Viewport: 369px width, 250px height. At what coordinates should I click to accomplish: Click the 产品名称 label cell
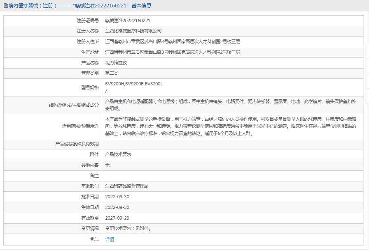(53, 63)
